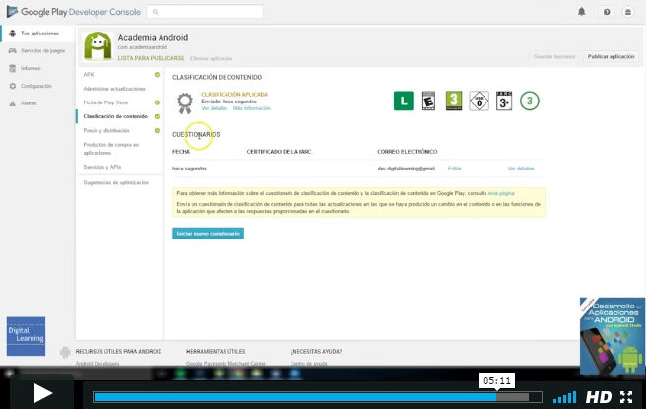Click RECURSOS ÚTILES PARA ANDROID footer heading
Image resolution: width=646 pixels, height=409 pixels.
[118, 351]
